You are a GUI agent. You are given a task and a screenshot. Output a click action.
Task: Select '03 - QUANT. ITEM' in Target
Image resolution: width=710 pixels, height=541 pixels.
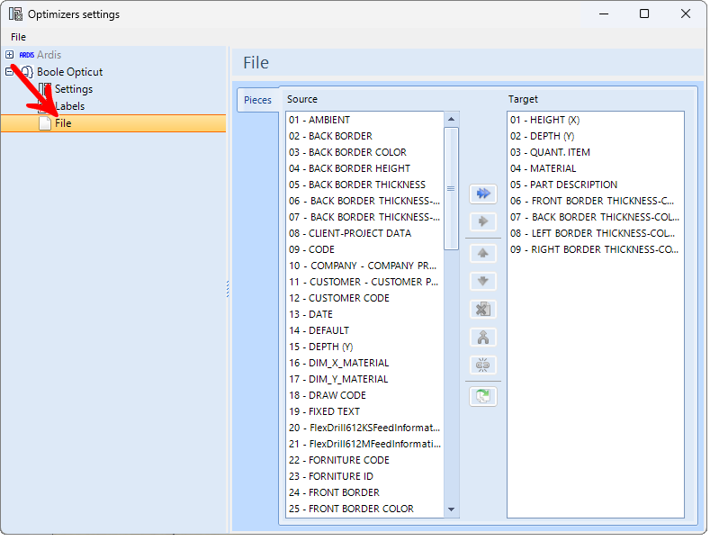(x=596, y=153)
